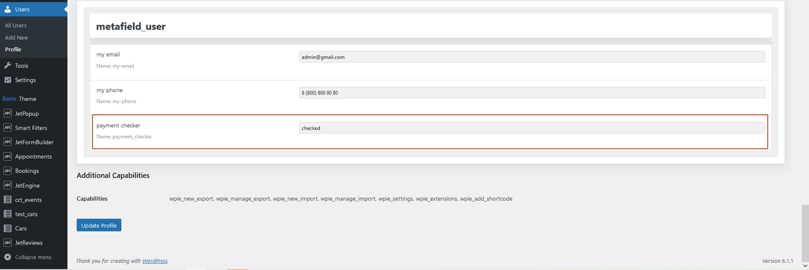The image size is (809, 270).
Task: Click the JetPopup plugin icon
Action: [8, 113]
